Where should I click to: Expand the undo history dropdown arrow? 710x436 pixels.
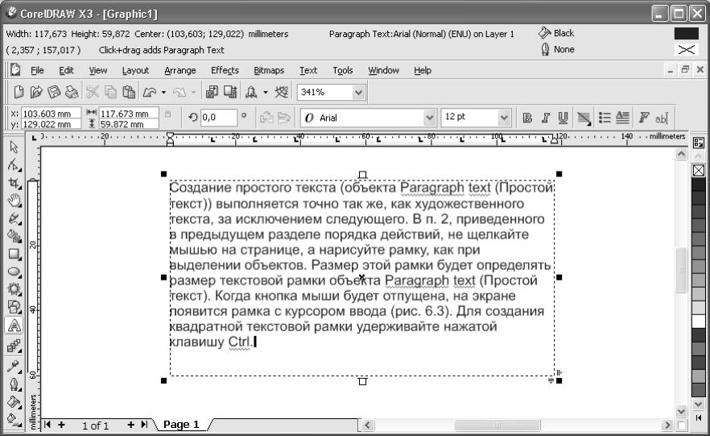(x=163, y=93)
